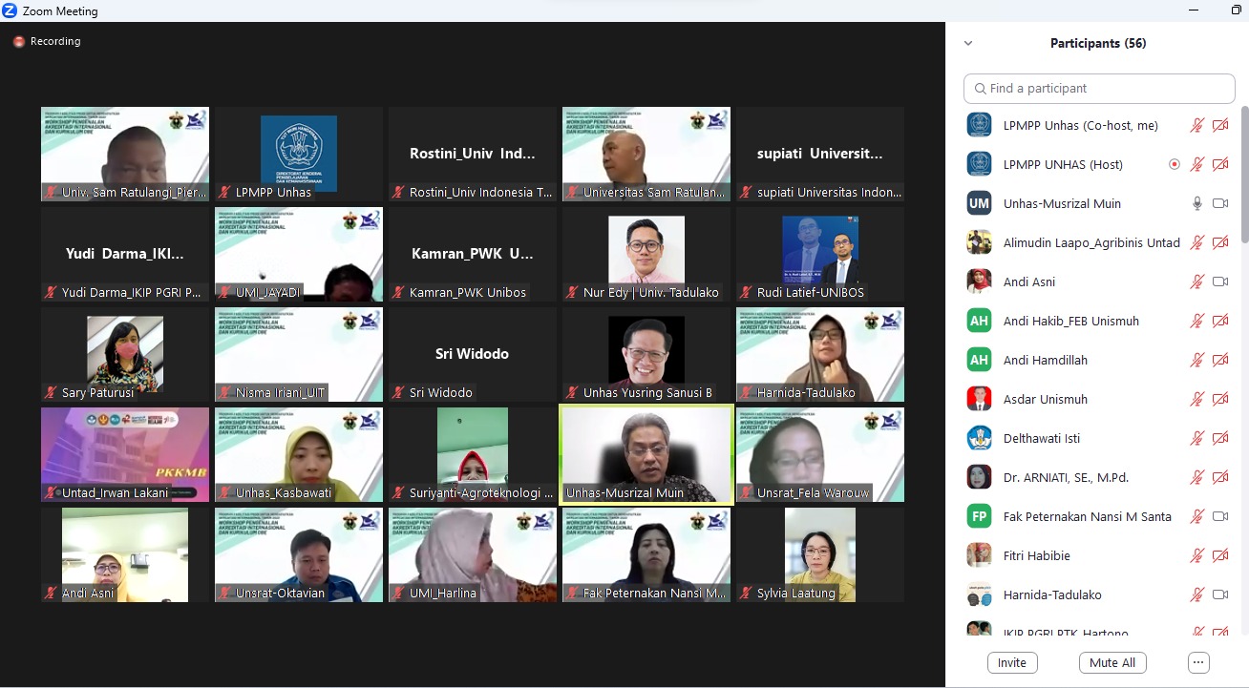Image resolution: width=1249 pixels, height=688 pixels.
Task: Open the three-dots more options menu
Action: pyautogui.click(x=1198, y=662)
